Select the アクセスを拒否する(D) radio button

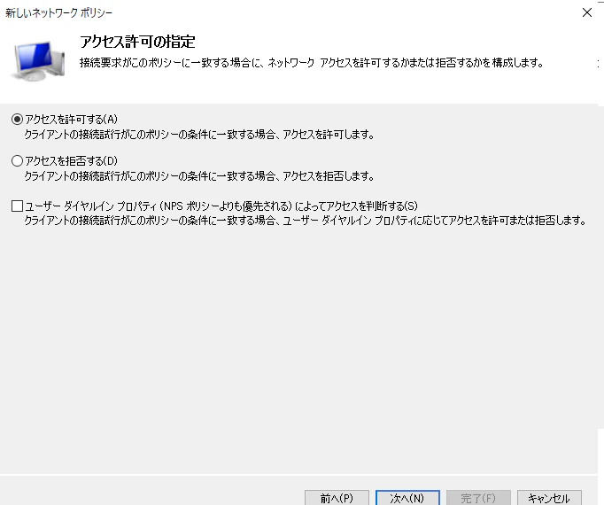[x=18, y=160]
